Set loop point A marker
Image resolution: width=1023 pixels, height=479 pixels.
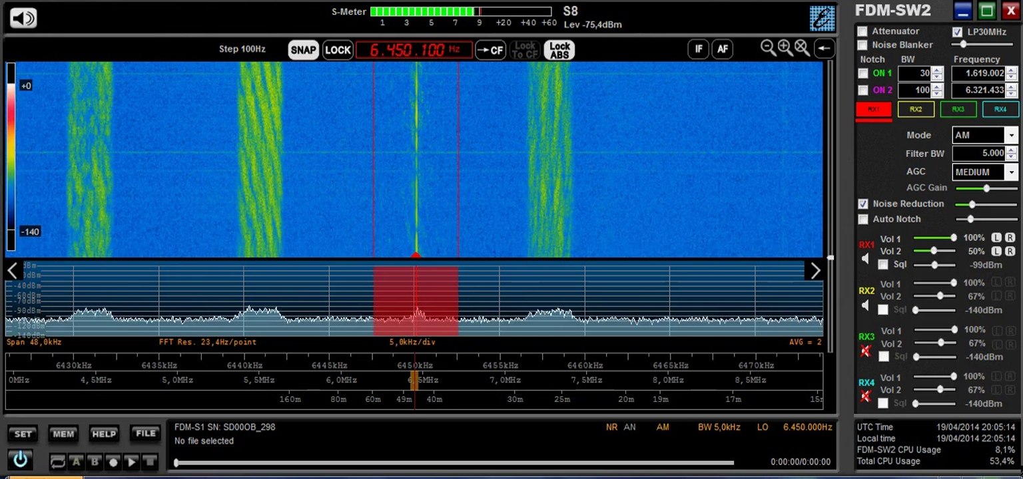tap(77, 461)
